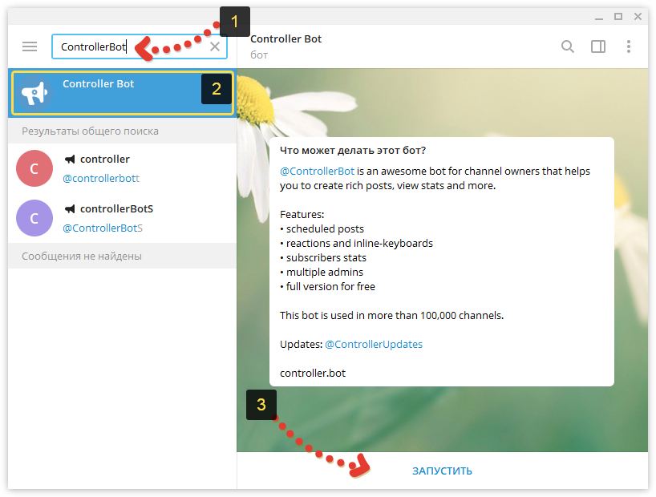This screenshot has width=656, height=497.
Task: Click the controller.bot text in description
Action: tap(313, 374)
